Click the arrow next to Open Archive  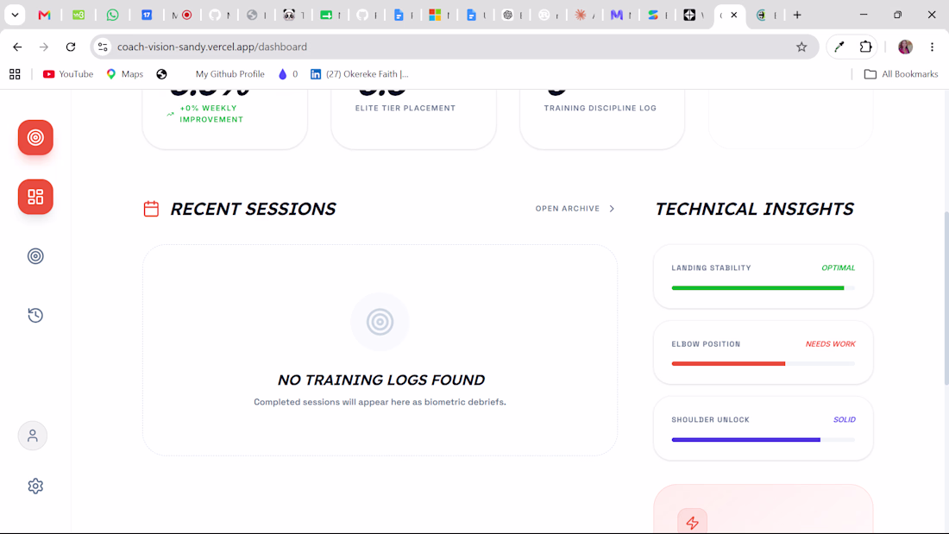[612, 209]
